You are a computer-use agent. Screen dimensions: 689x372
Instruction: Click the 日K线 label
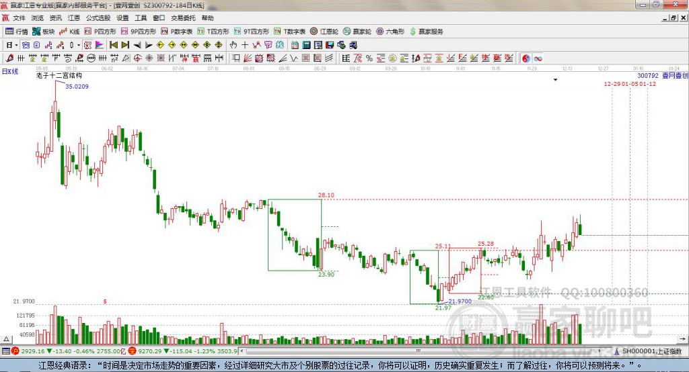coord(10,71)
